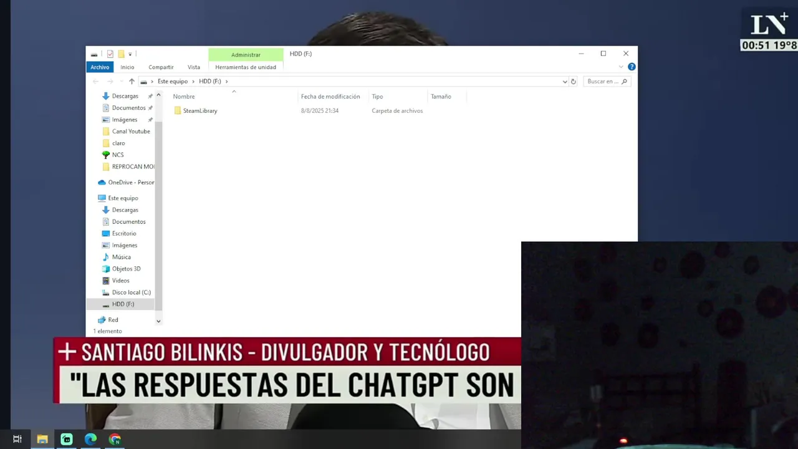The width and height of the screenshot is (798, 449).
Task: Click the Properties checkmark icon in quick access toolbar
Action: (x=110, y=54)
